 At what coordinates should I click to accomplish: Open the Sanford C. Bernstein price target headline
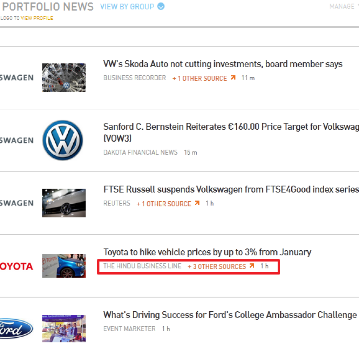(x=231, y=132)
